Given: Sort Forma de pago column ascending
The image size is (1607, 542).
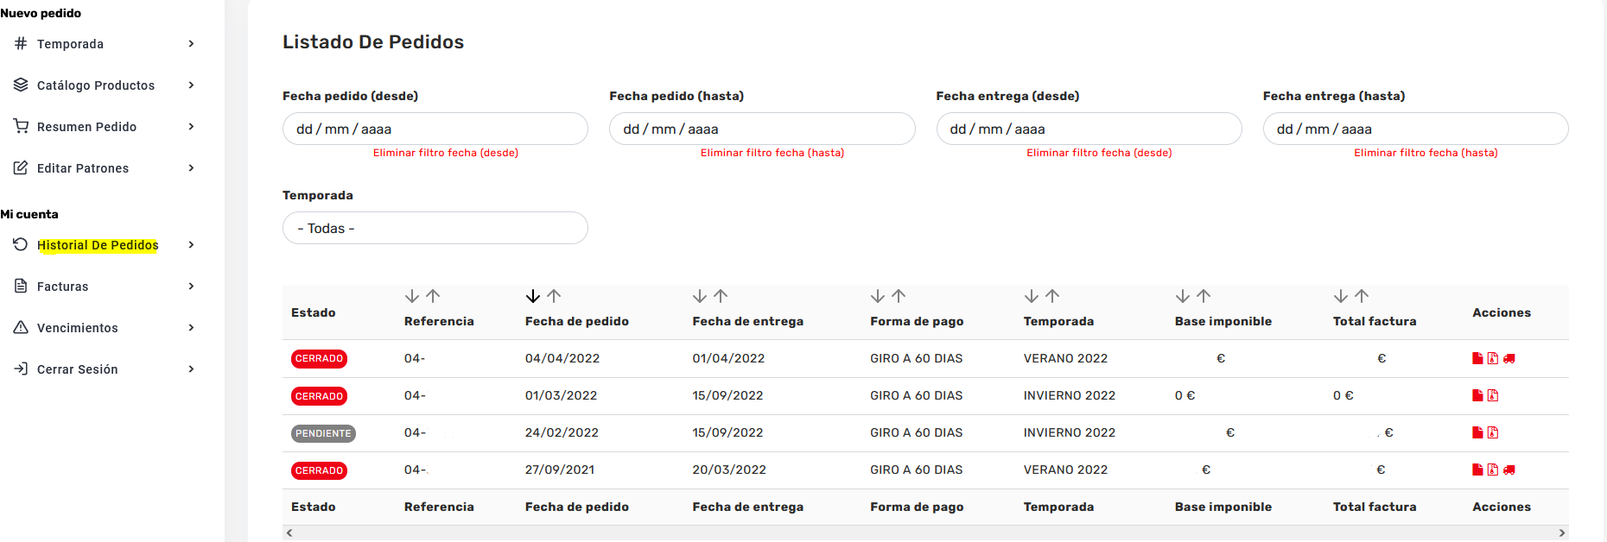Looking at the screenshot, I should 899,296.
